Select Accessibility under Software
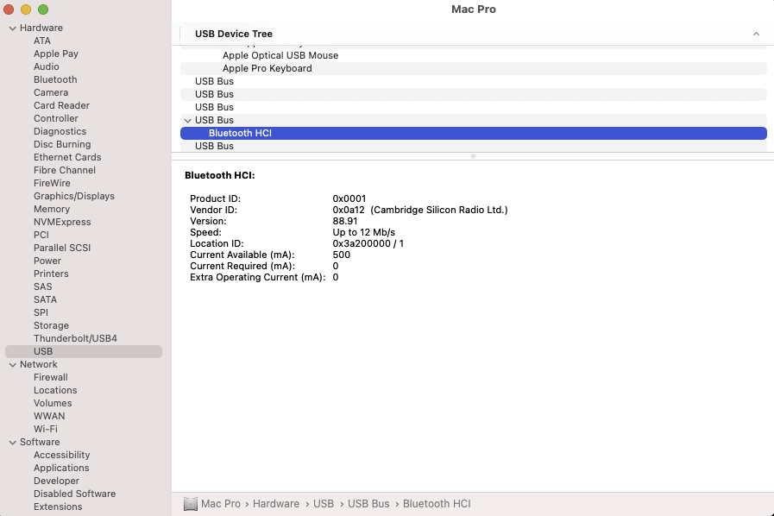Viewport: 774px width, 516px height. tap(62, 455)
